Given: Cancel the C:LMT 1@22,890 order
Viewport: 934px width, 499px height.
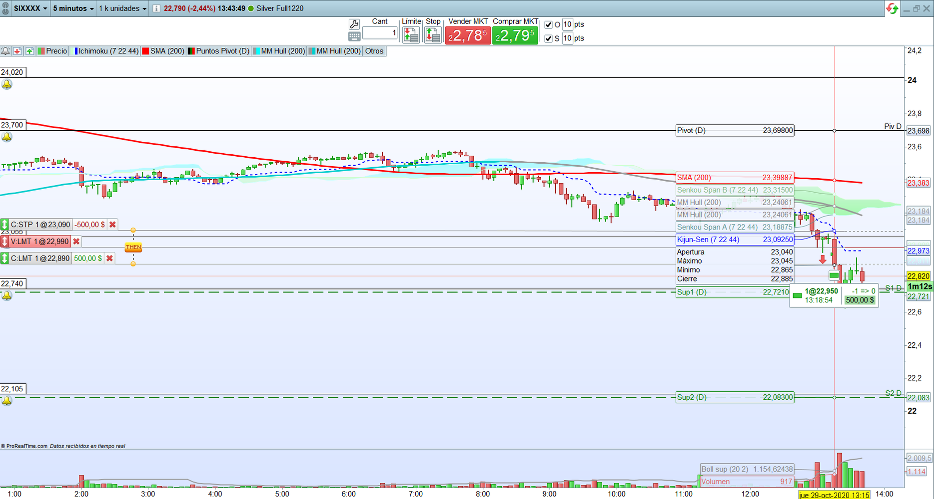Looking at the screenshot, I should coord(110,258).
